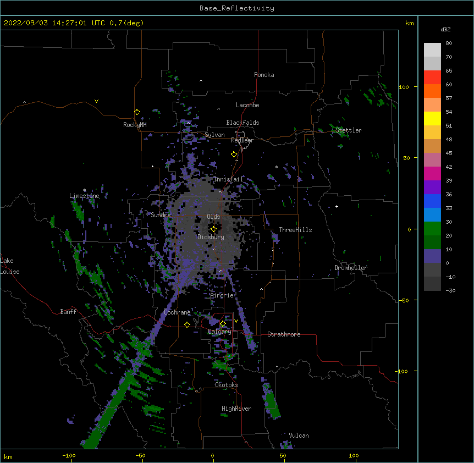
Task: Click the yellow diamond marker south of RedDeer
Action: [234, 155]
